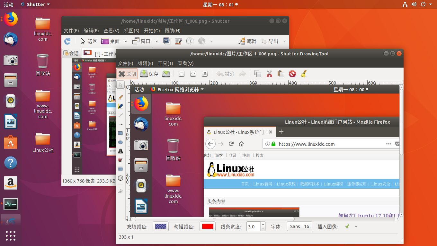437x246 pixels.
Task: Click the web page capture globe icon
Action: (202, 41)
